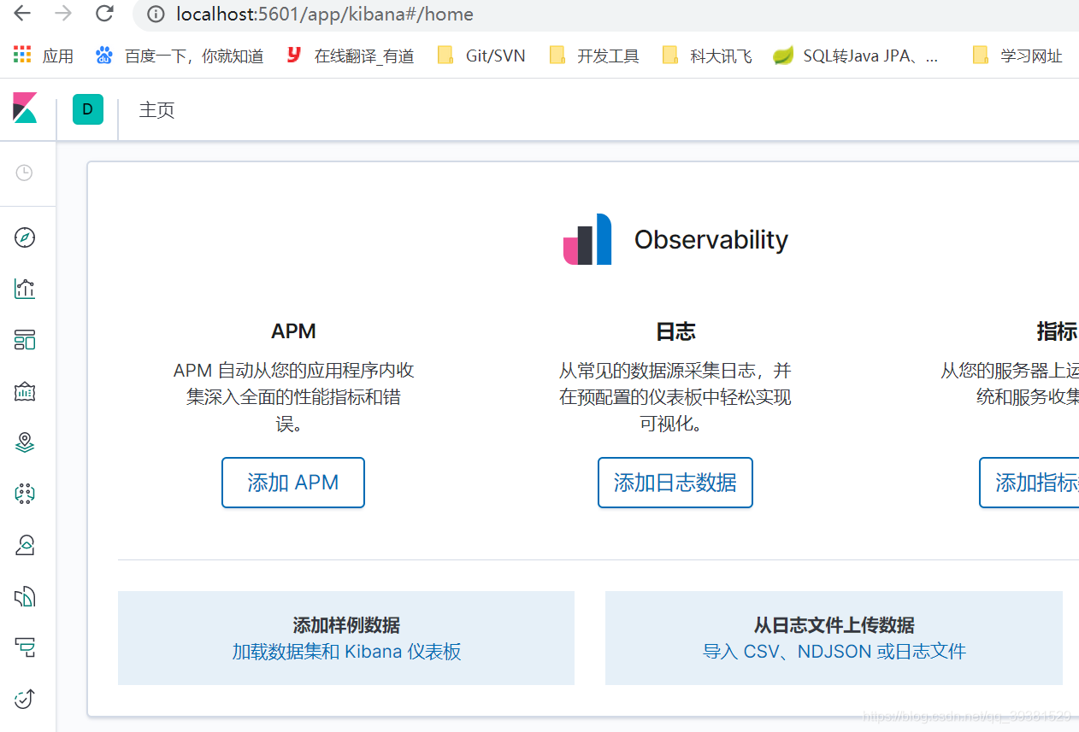Open Dashboard icon in sidebar
This screenshot has height=732, width=1079.
pyautogui.click(x=25, y=340)
